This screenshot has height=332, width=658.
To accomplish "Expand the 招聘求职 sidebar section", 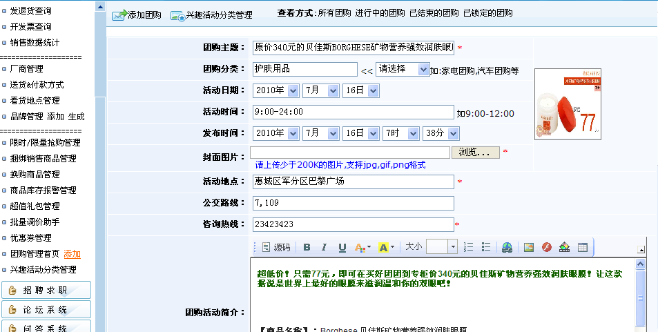I will 46,290.
